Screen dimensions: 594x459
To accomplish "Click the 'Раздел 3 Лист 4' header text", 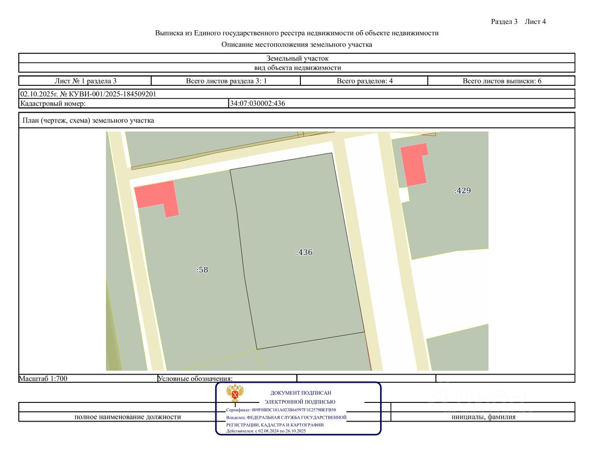I will point(518,22).
